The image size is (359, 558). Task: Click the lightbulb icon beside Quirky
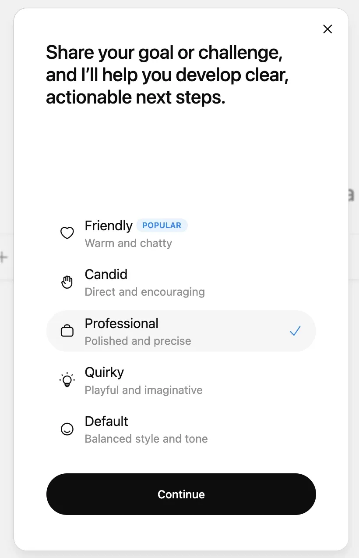(x=67, y=380)
